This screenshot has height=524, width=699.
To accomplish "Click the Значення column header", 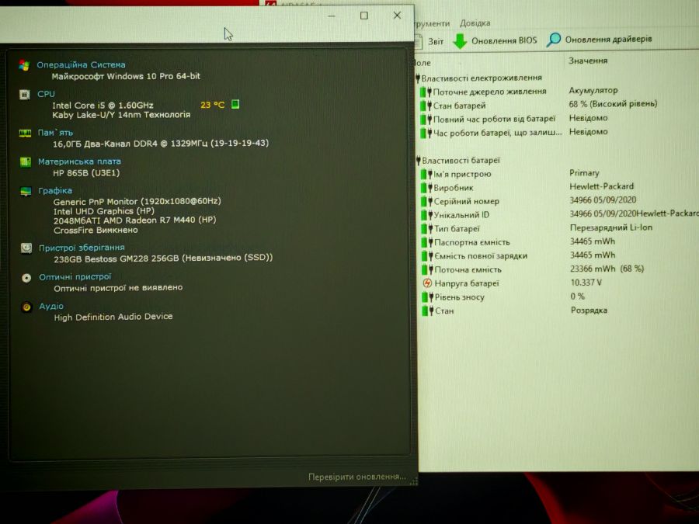I will coord(588,61).
